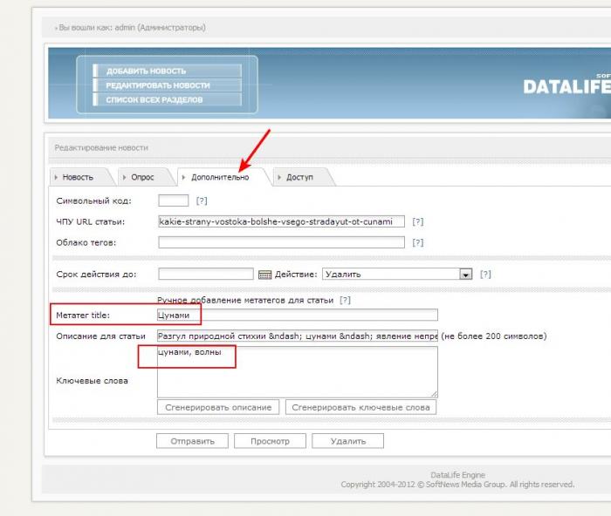Click the Срок действия до date field
Image resolution: width=611 pixels, height=516 pixels.
[x=206, y=274]
